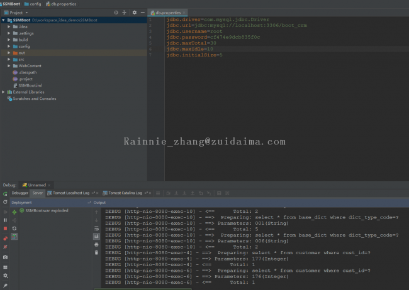Viewport: 409px width, 290px height.
Task: Toggle scroll to end of output
Action: click(96, 236)
